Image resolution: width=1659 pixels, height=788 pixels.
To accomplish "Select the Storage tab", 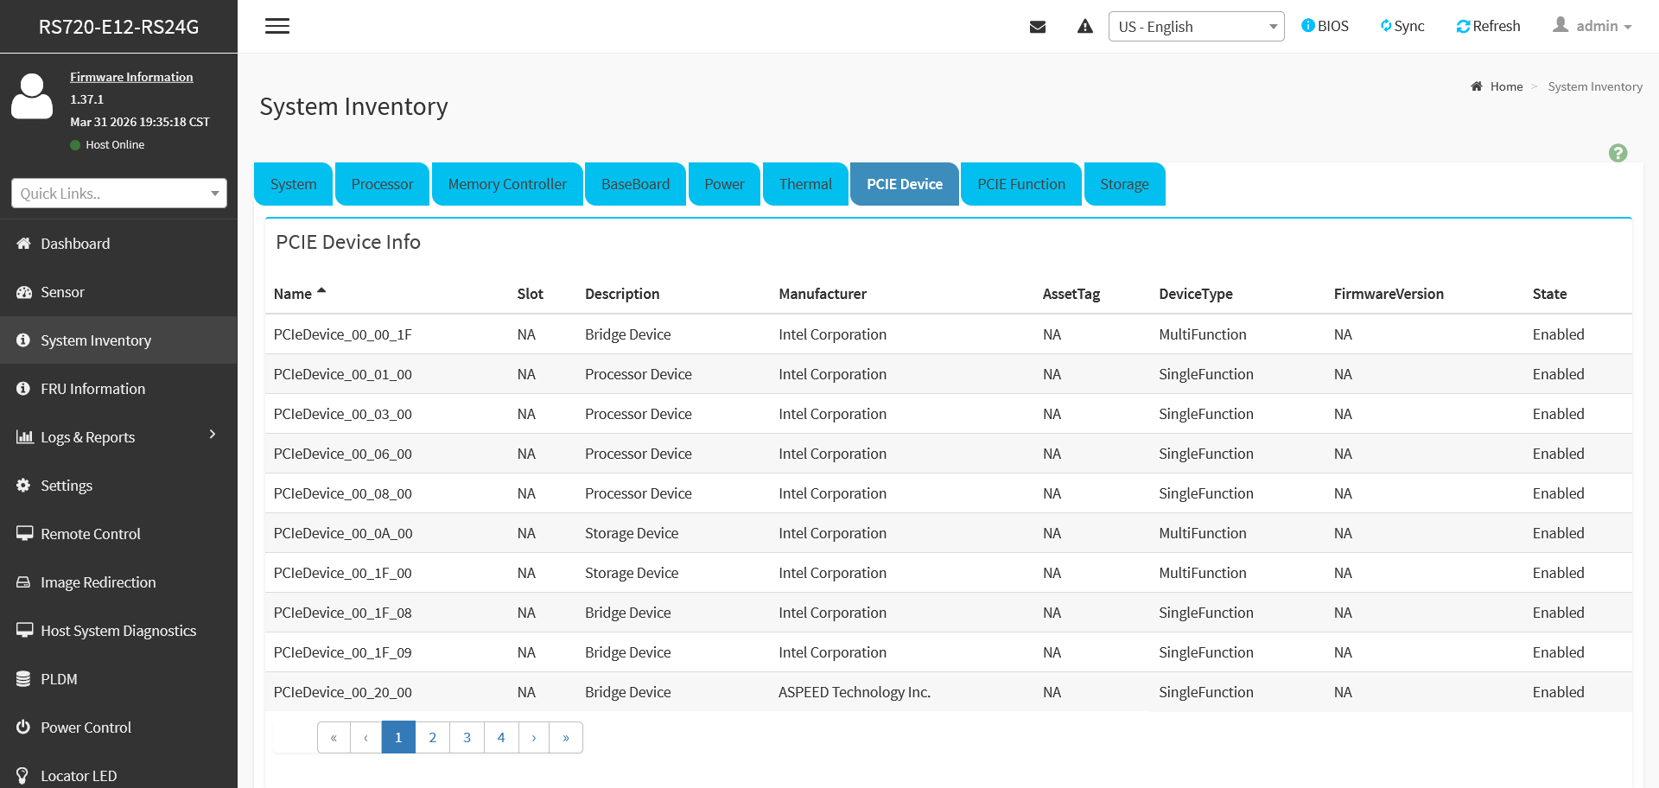I will click(1124, 184).
